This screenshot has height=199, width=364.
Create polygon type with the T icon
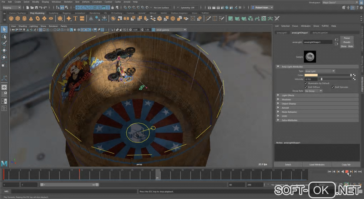tap(76, 18)
